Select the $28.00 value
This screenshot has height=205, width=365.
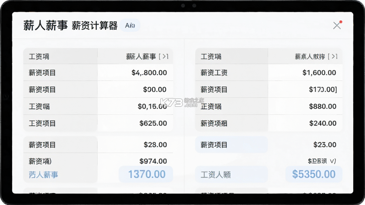[x=155, y=145]
